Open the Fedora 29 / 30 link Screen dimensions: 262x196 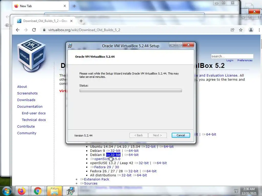[105, 167]
